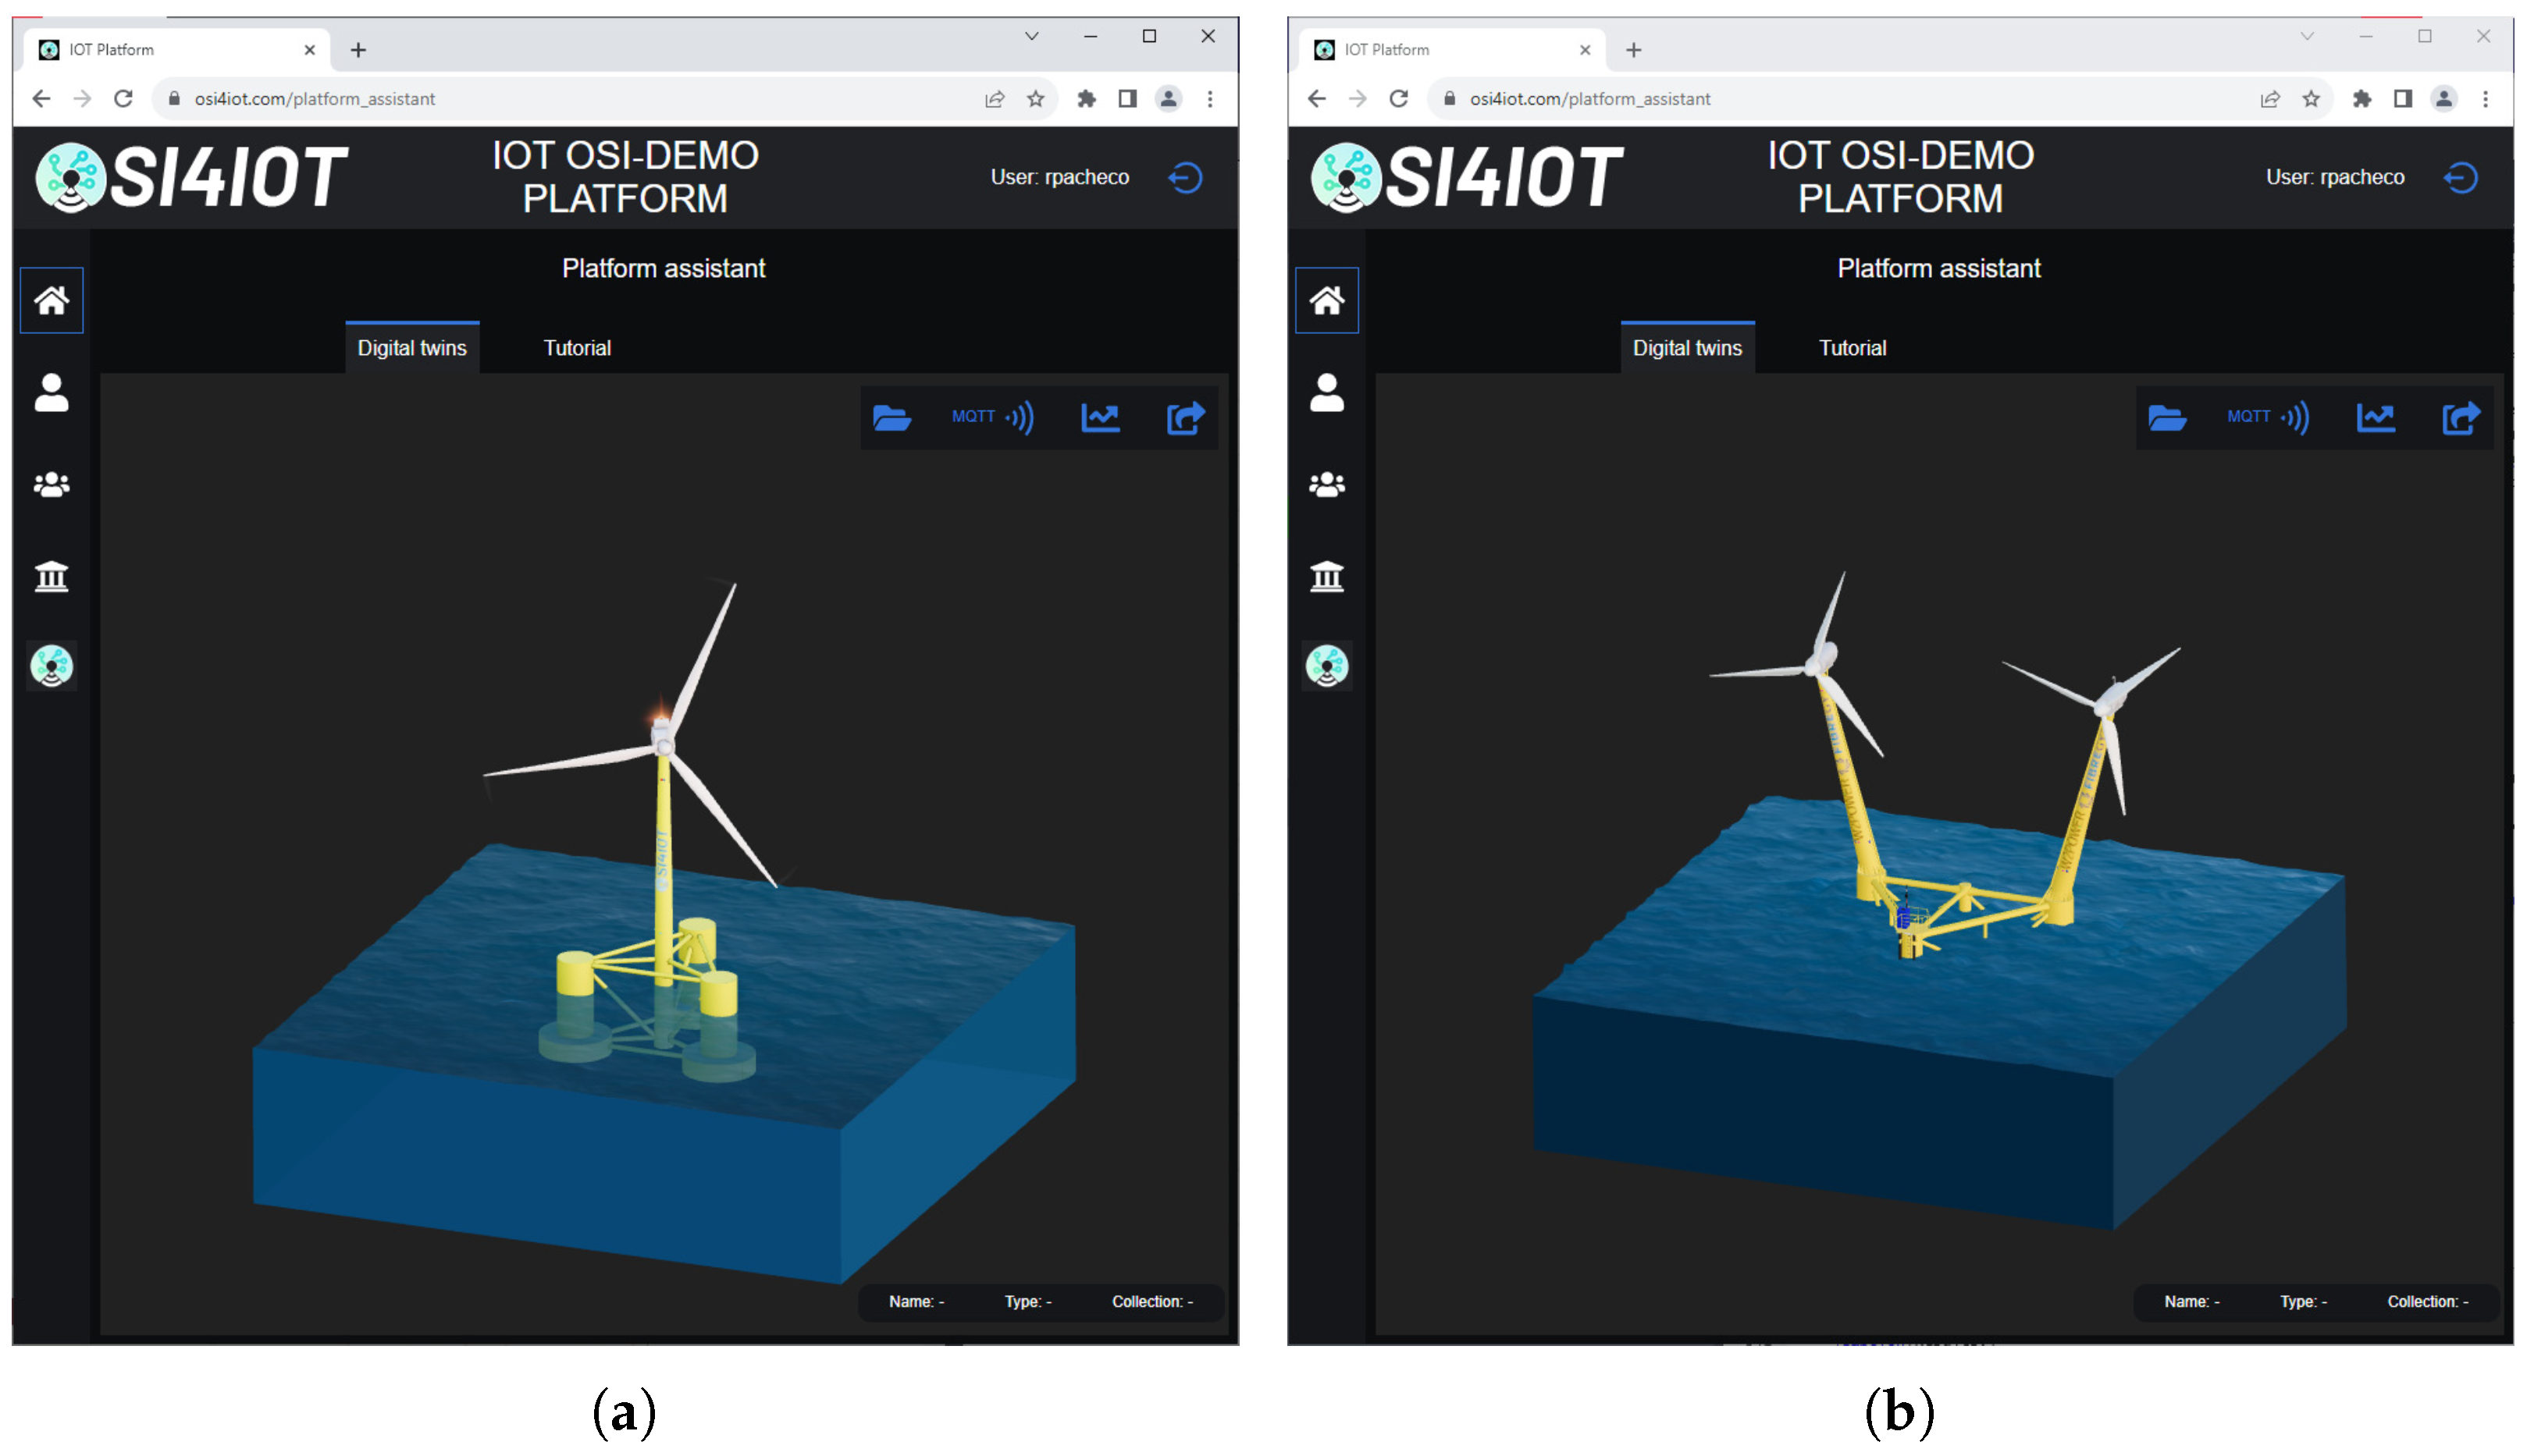
Task: Open chart icon above single-turbine model
Action: (1101, 417)
